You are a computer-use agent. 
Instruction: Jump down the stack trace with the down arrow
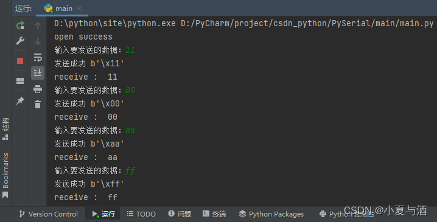coord(38,41)
